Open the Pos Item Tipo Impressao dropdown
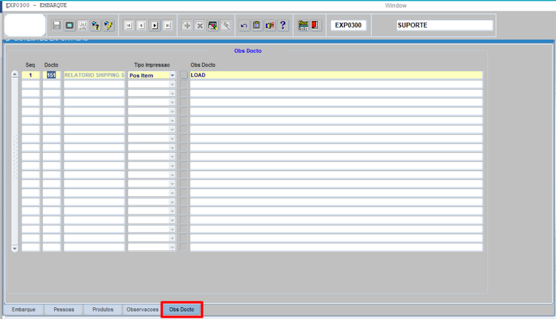Image resolution: width=556 pixels, height=319 pixels. 173,76
